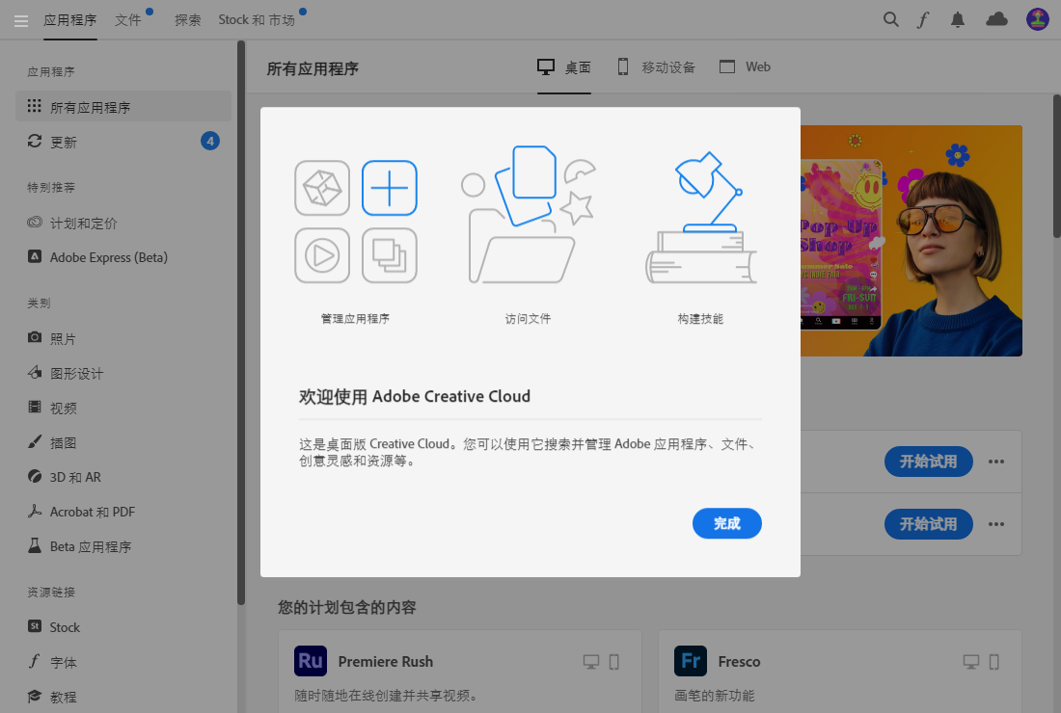Select the 所有应用程序 grid icon in sidebar

(x=34, y=106)
